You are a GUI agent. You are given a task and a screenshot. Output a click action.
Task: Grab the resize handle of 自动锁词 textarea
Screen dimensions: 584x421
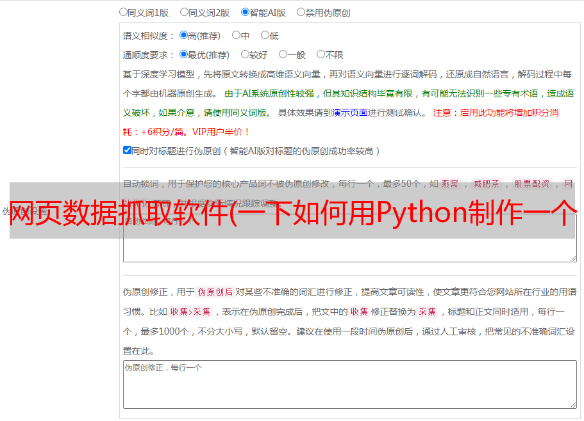(x=573, y=258)
